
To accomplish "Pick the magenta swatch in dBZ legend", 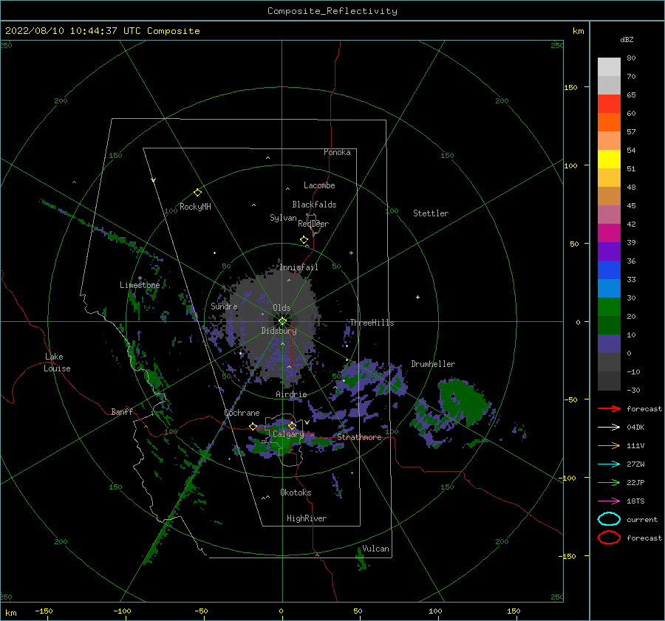I will [x=609, y=233].
